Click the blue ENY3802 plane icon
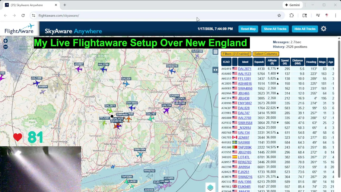 [x=132, y=108]
